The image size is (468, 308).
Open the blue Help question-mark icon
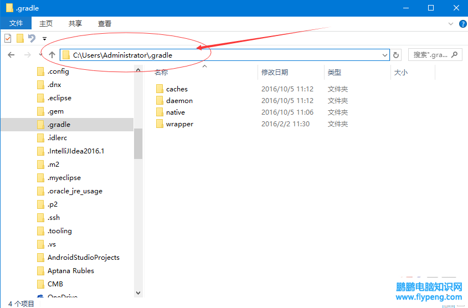(x=462, y=24)
